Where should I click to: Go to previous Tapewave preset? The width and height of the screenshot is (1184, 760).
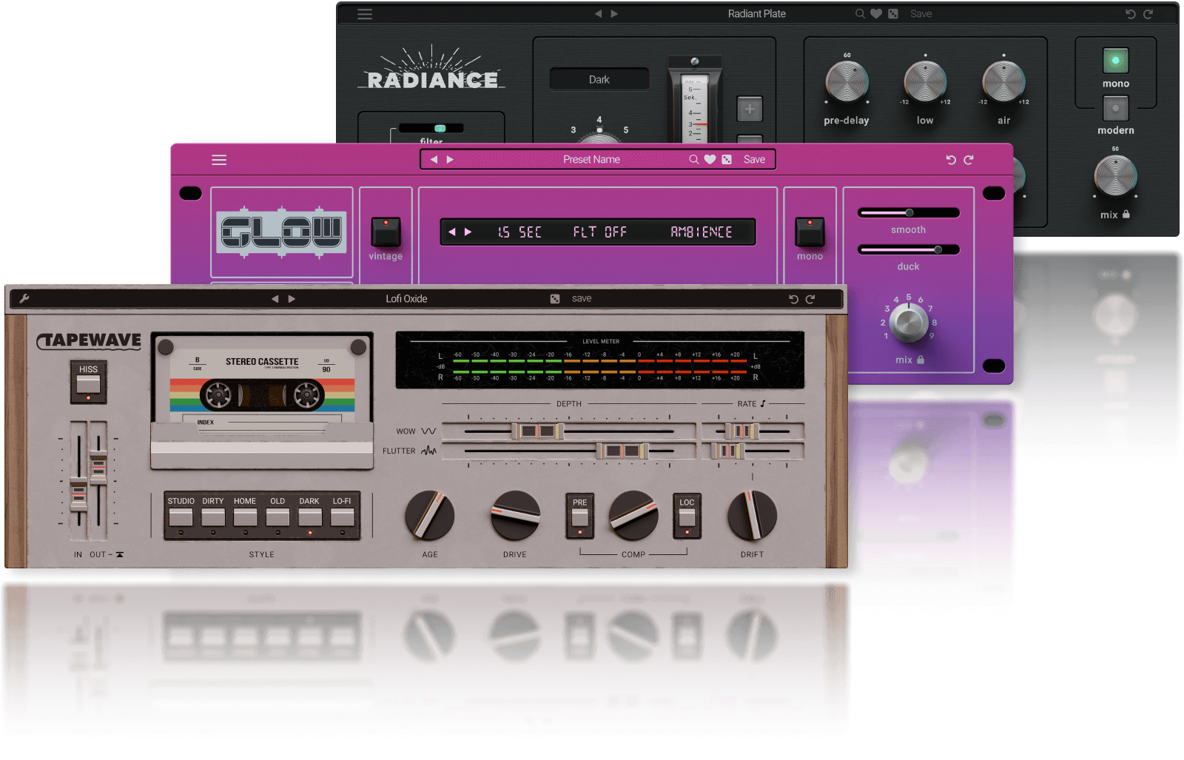[275, 299]
